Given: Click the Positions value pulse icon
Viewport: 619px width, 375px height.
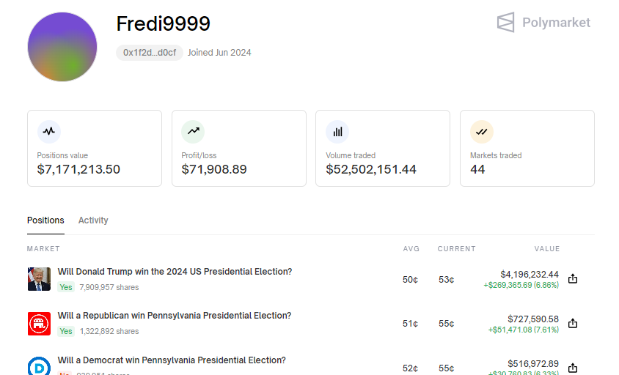Looking at the screenshot, I should pyautogui.click(x=49, y=132).
